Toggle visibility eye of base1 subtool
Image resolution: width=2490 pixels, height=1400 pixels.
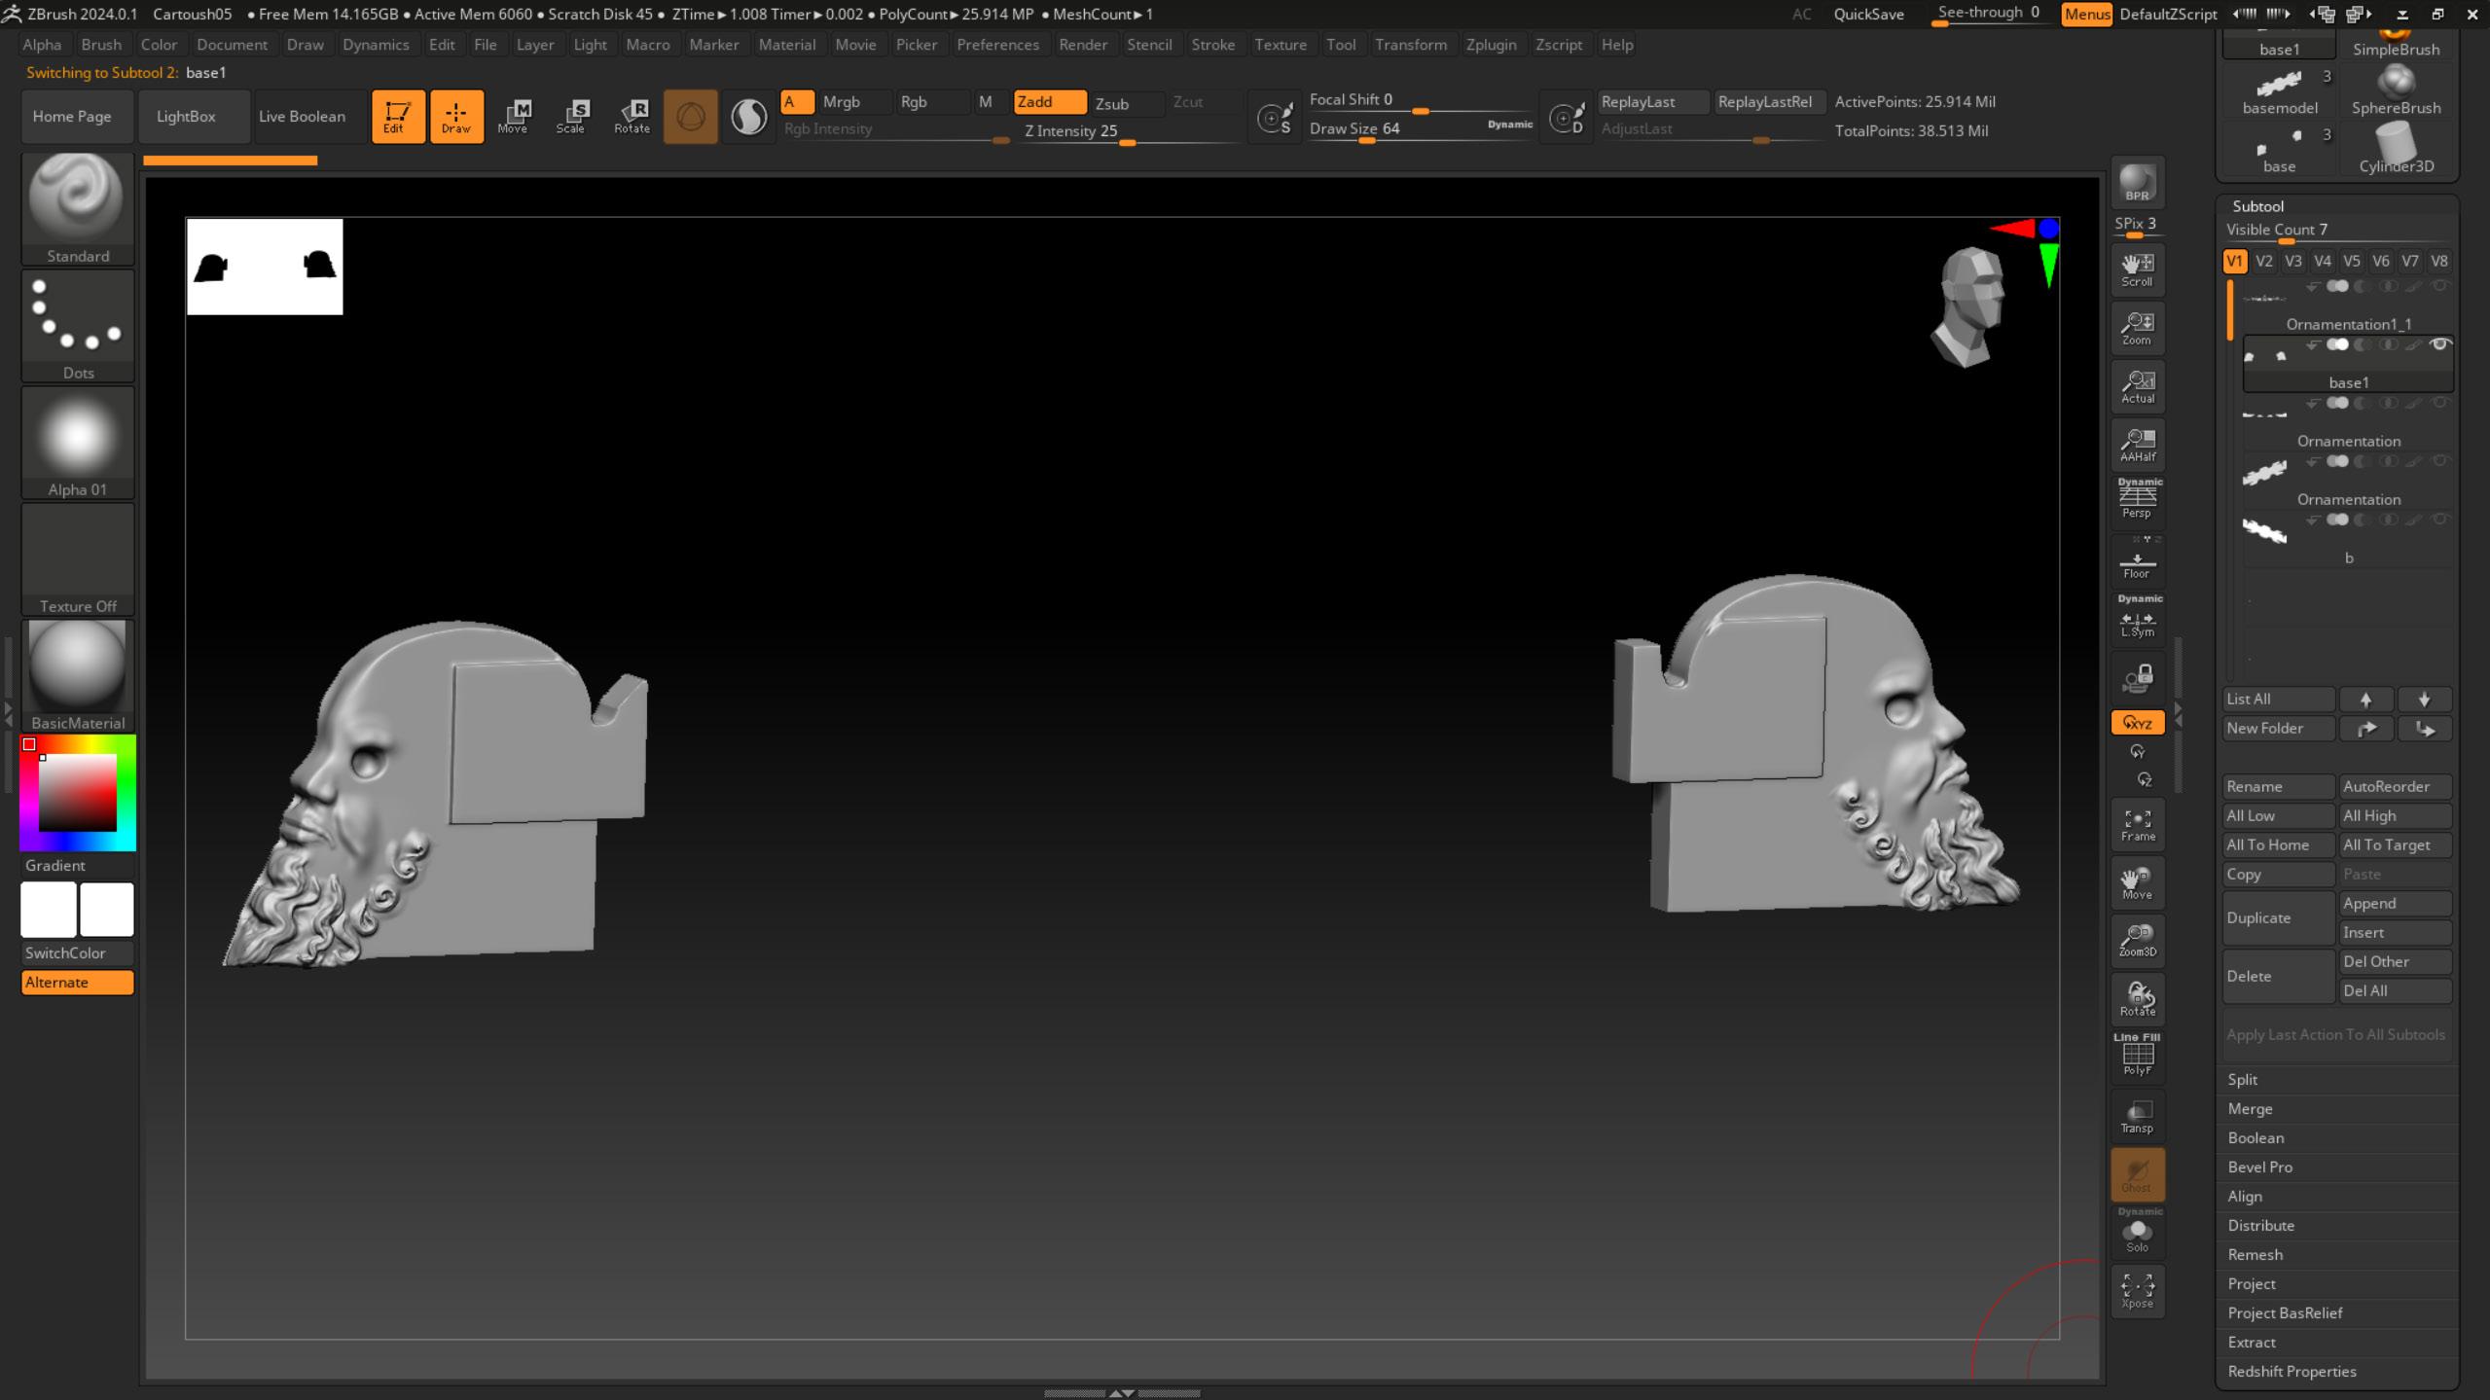[x=2439, y=344]
